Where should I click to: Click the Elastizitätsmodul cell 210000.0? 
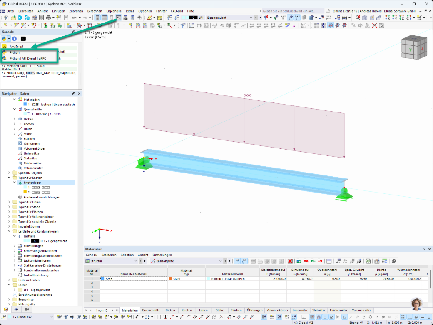pyautogui.click(x=273, y=279)
